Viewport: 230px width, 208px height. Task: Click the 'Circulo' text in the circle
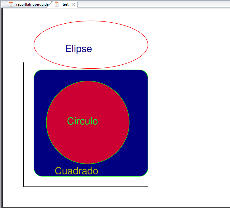point(82,121)
